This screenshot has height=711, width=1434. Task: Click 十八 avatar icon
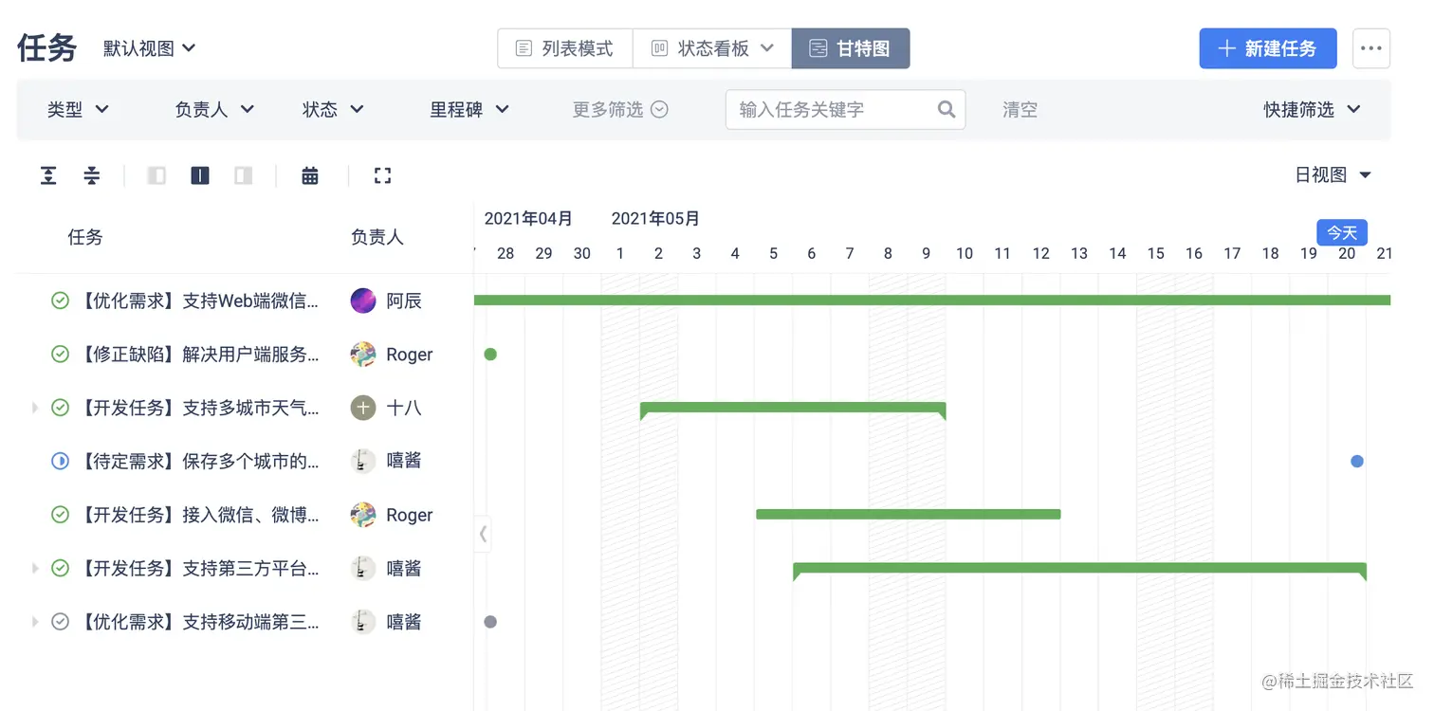[x=363, y=408]
